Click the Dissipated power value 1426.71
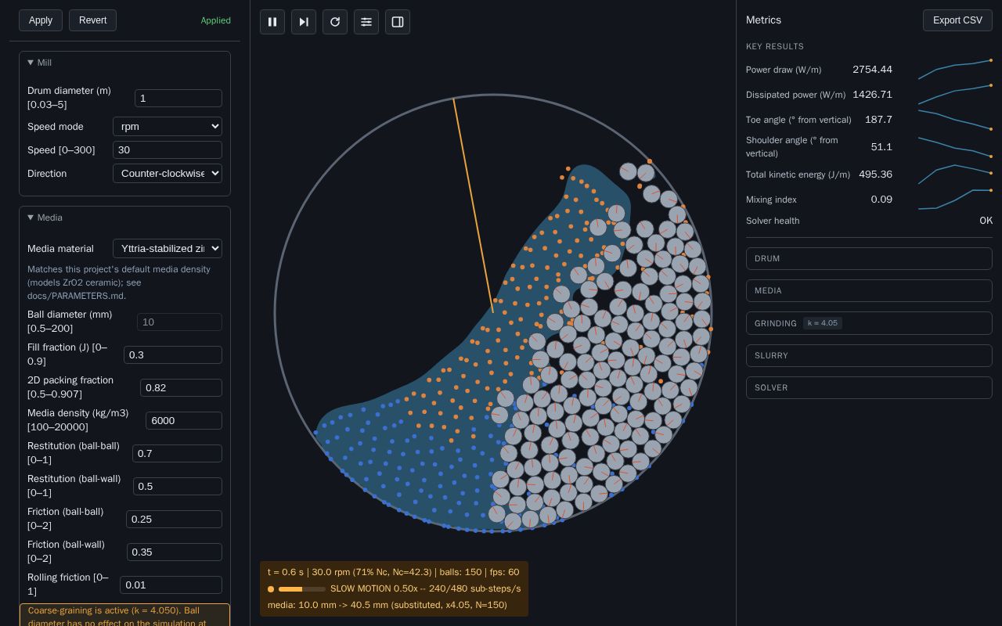This screenshot has height=626, width=1002. tap(872, 95)
